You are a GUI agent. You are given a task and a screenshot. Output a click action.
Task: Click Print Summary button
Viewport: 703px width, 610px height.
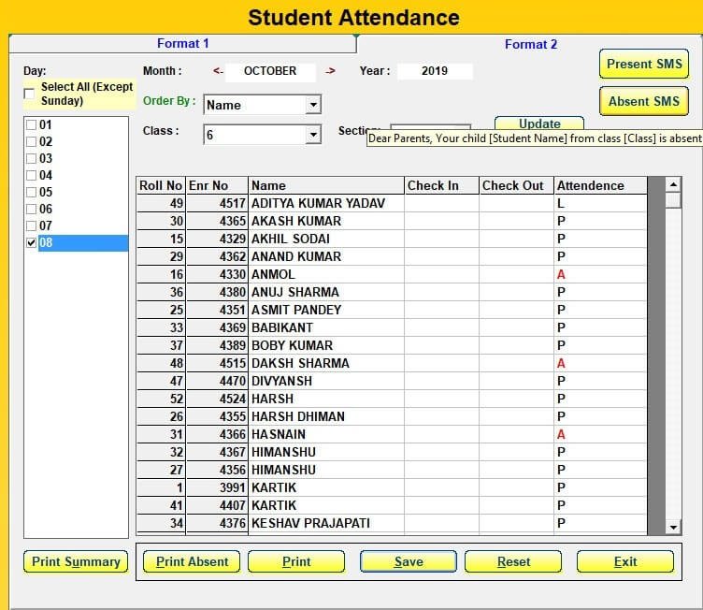click(76, 561)
